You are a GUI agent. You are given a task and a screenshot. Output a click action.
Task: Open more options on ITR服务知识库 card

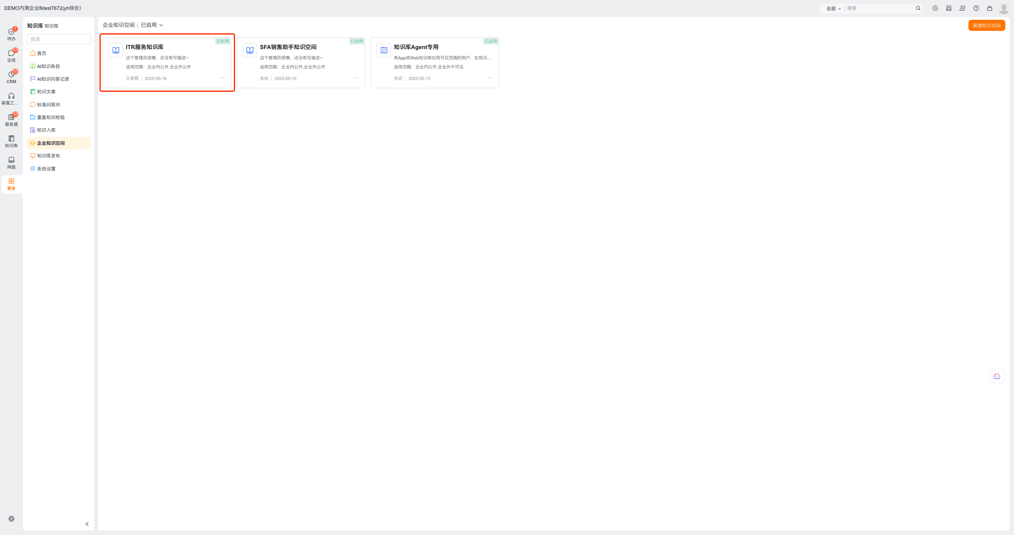coord(222,78)
